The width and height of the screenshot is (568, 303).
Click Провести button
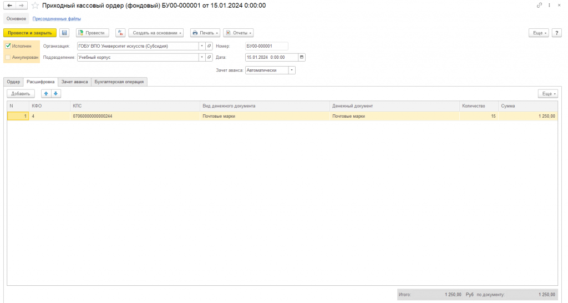tap(93, 33)
